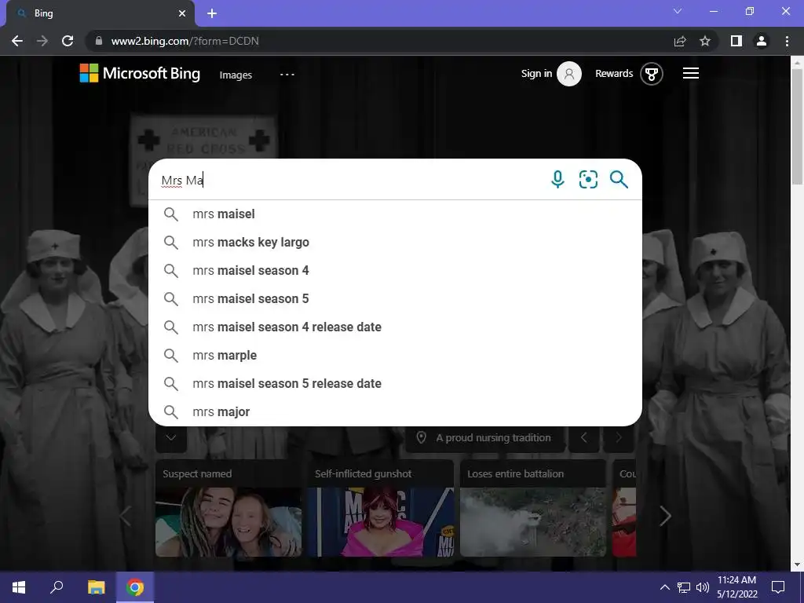The image size is (804, 603).
Task: Advance news carousel with right arrow
Action: coord(665,516)
